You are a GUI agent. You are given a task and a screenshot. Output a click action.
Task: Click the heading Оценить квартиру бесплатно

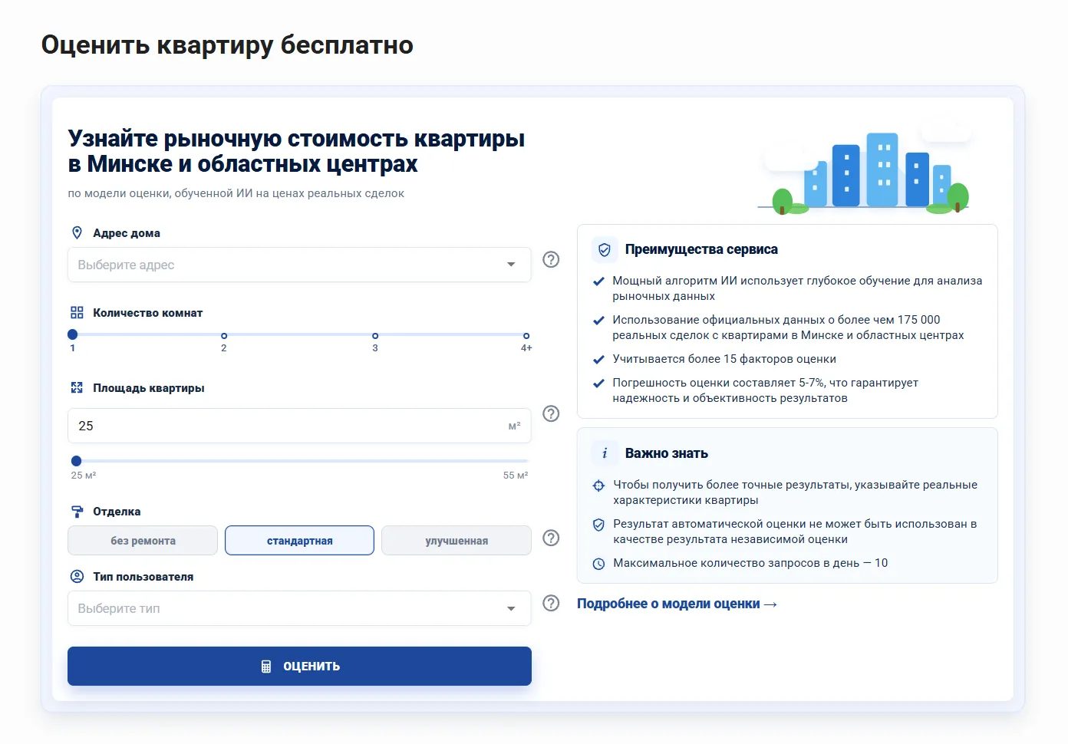(x=227, y=44)
